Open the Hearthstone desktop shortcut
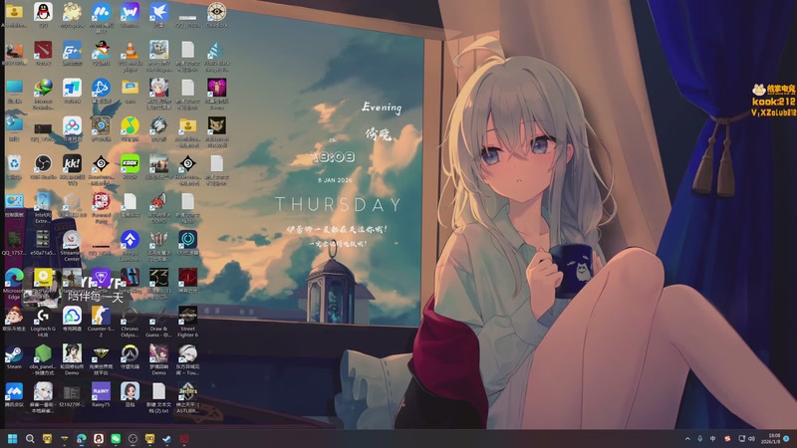This screenshot has width=797, height=448. 102,125
